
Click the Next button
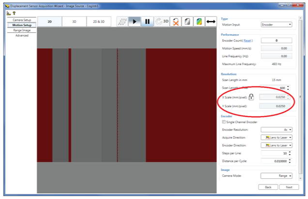coord(289,187)
